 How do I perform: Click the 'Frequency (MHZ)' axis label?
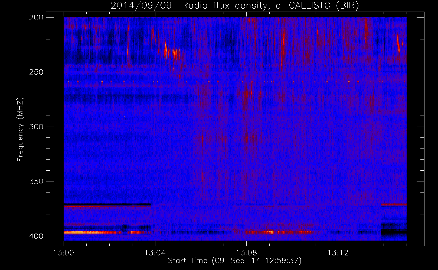tap(20, 130)
